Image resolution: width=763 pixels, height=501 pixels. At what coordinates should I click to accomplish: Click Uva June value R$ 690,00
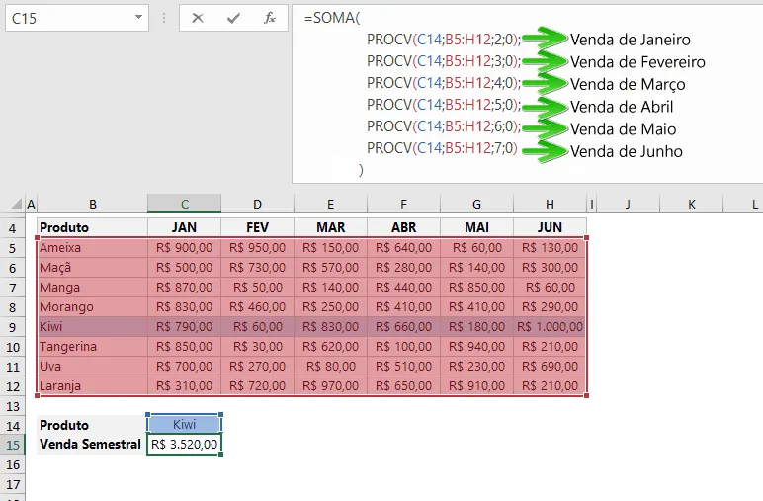550,367
